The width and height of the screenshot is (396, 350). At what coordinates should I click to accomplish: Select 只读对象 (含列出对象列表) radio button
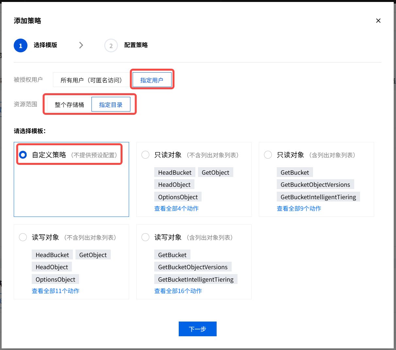pyautogui.click(x=268, y=155)
